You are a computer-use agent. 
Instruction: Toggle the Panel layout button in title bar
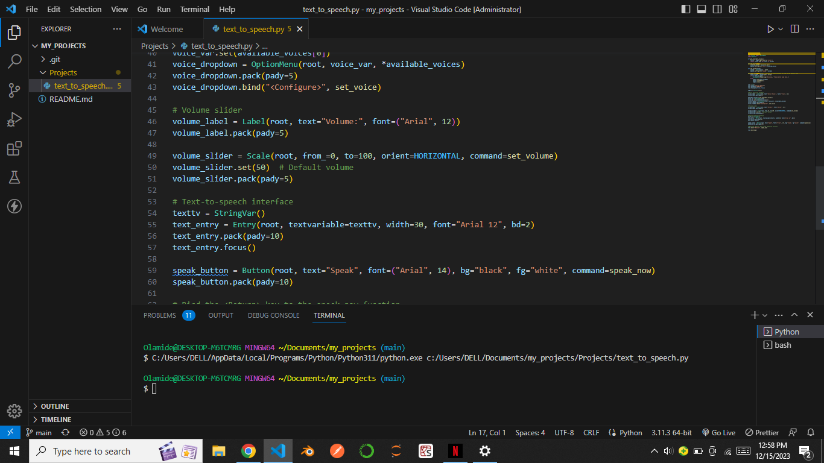pyautogui.click(x=702, y=9)
